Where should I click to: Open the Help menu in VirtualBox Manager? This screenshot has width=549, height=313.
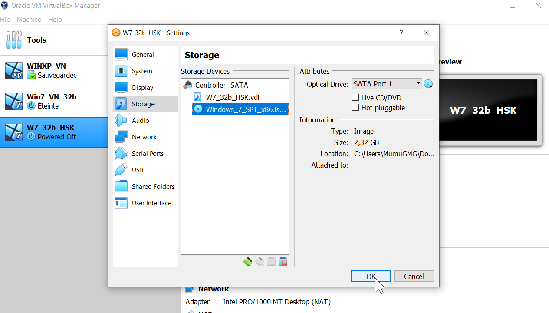(55, 20)
